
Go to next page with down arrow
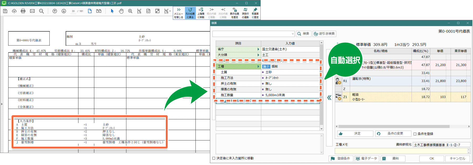pyautogui.click(x=64, y=11)
